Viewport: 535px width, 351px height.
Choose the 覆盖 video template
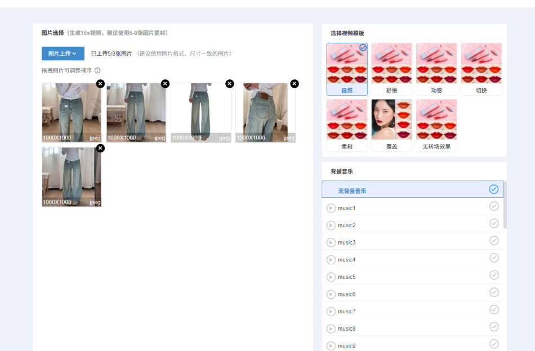coord(392,125)
